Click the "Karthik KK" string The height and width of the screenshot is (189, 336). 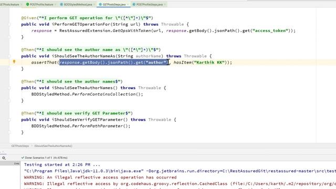coord(209,62)
